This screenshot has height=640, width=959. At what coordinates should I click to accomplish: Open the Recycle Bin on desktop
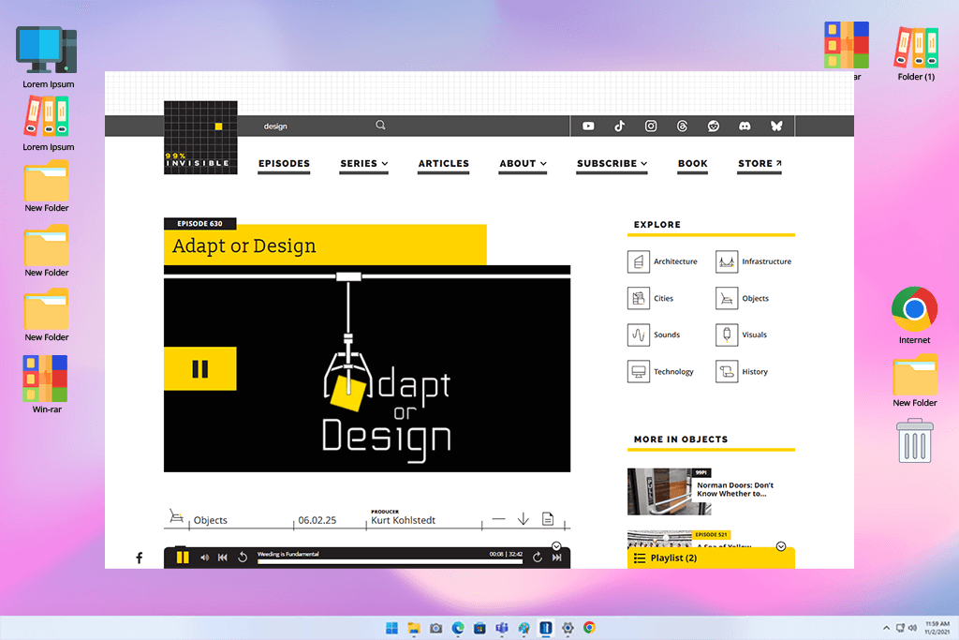tap(915, 440)
